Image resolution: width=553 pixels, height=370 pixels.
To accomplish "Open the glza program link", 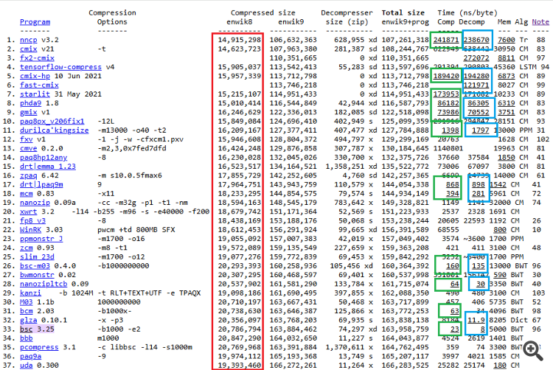I will click(x=28, y=321).
